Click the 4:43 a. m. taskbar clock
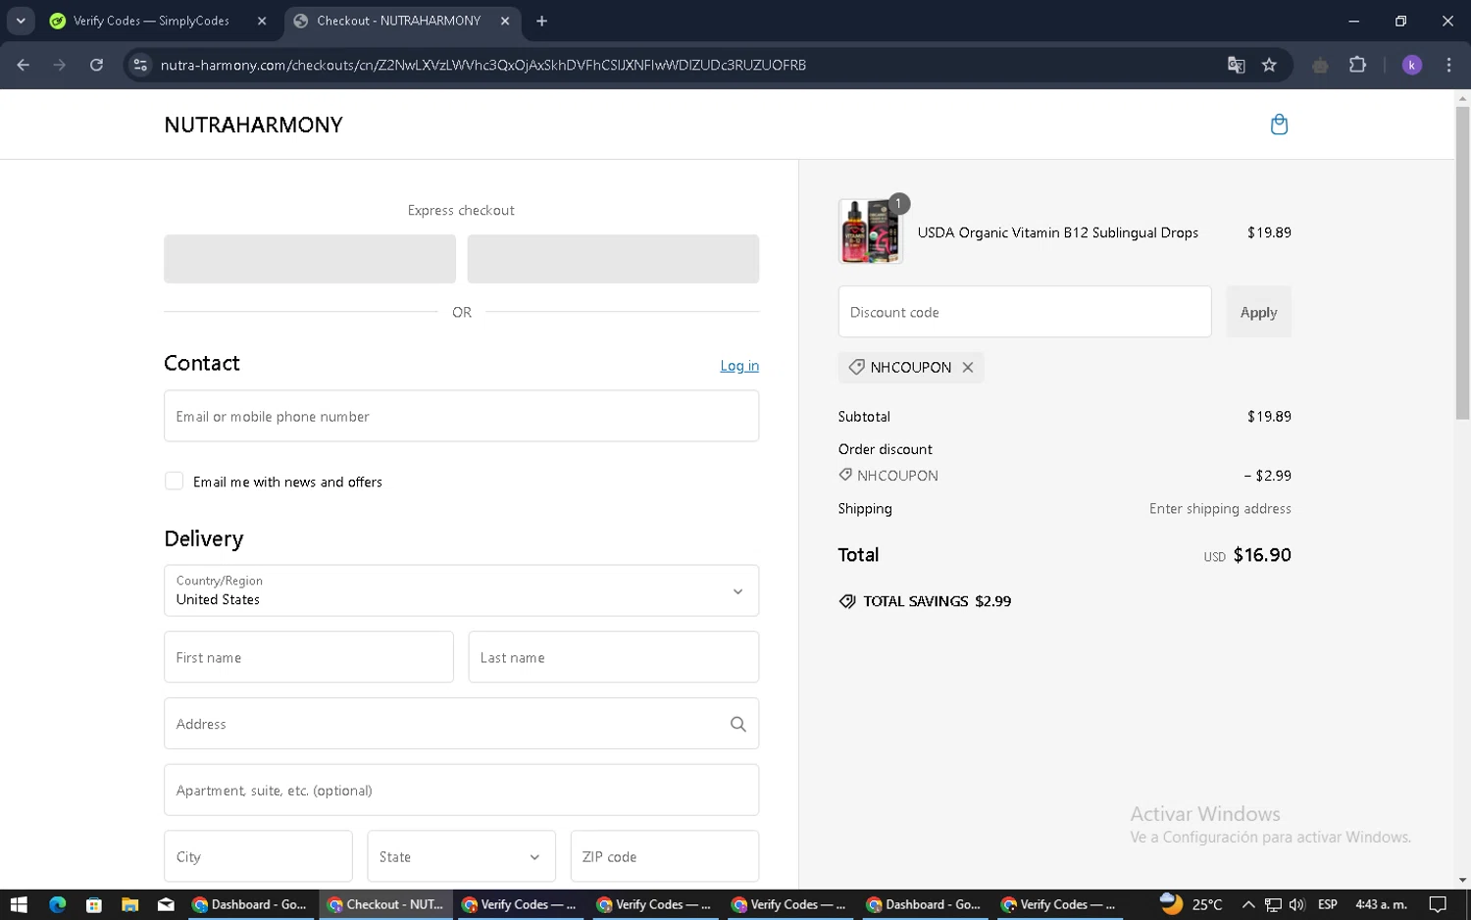This screenshot has height=920, width=1471. click(x=1381, y=904)
